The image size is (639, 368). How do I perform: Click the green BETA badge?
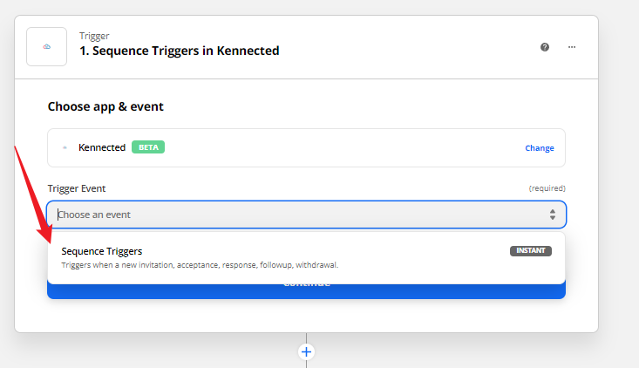tap(148, 147)
